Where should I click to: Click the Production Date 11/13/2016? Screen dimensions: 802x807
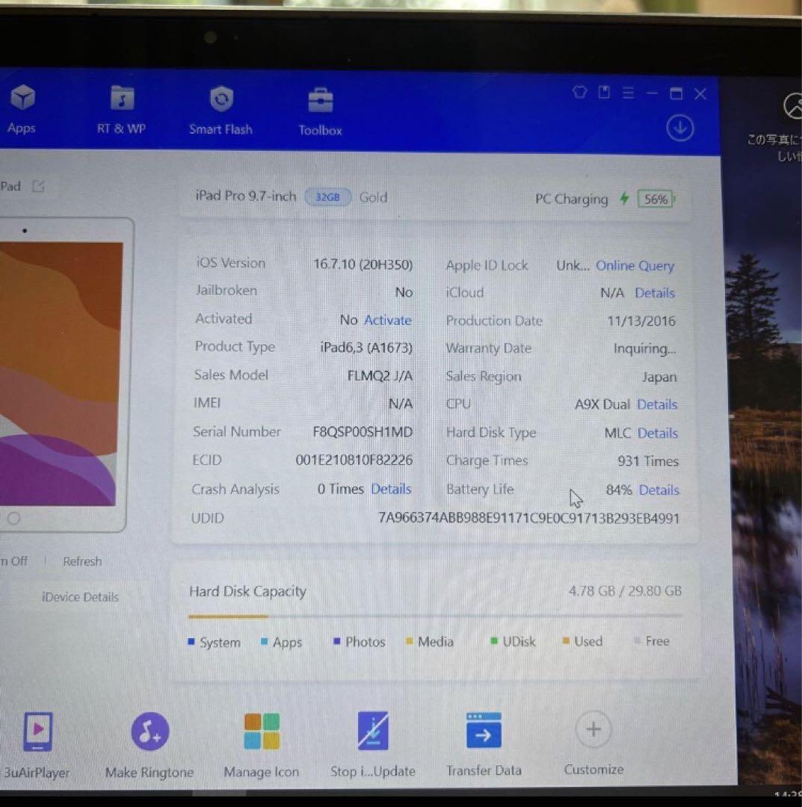[x=641, y=321]
